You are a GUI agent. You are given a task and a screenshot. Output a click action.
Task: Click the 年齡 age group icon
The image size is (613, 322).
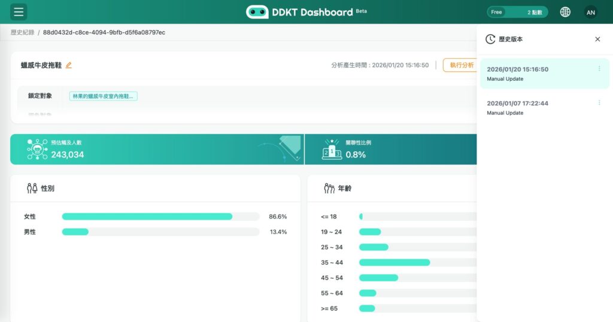329,189
